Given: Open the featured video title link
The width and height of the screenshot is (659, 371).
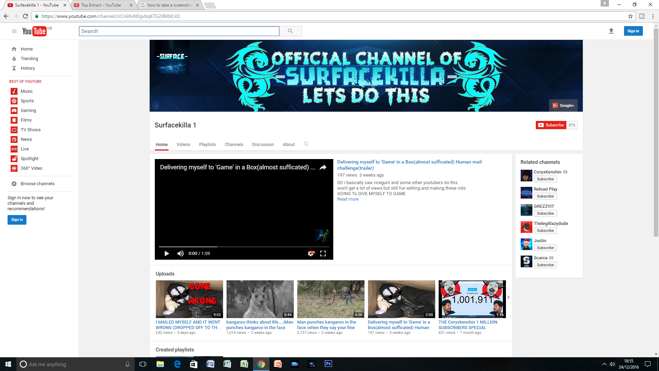Looking at the screenshot, I should pyautogui.click(x=409, y=165).
